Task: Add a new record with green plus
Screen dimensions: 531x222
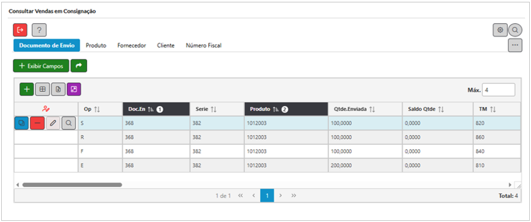Action: 27,89
